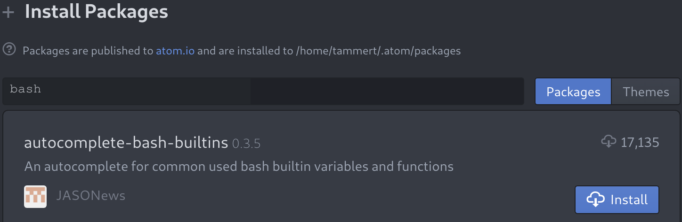Switch to the Themes filter toggle

click(646, 92)
